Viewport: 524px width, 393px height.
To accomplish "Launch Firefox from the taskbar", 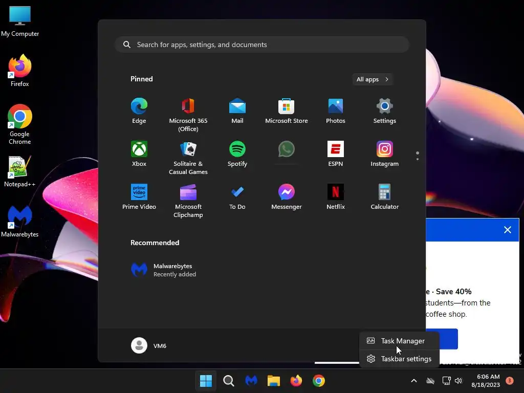I will pyautogui.click(x=296, y=381).
